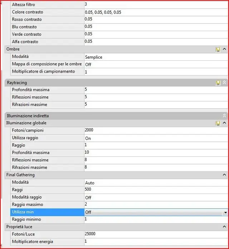229x249 pixels.
Task: Collapse the Ombre section chevron
Action: click(224, 49)
